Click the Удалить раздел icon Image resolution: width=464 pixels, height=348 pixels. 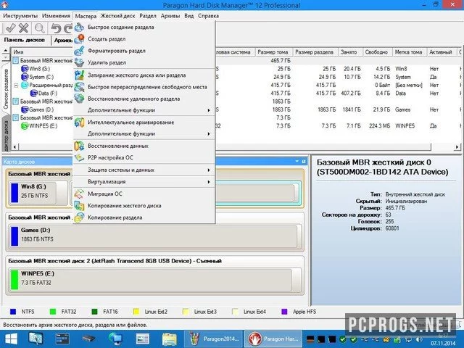(79, 62)
